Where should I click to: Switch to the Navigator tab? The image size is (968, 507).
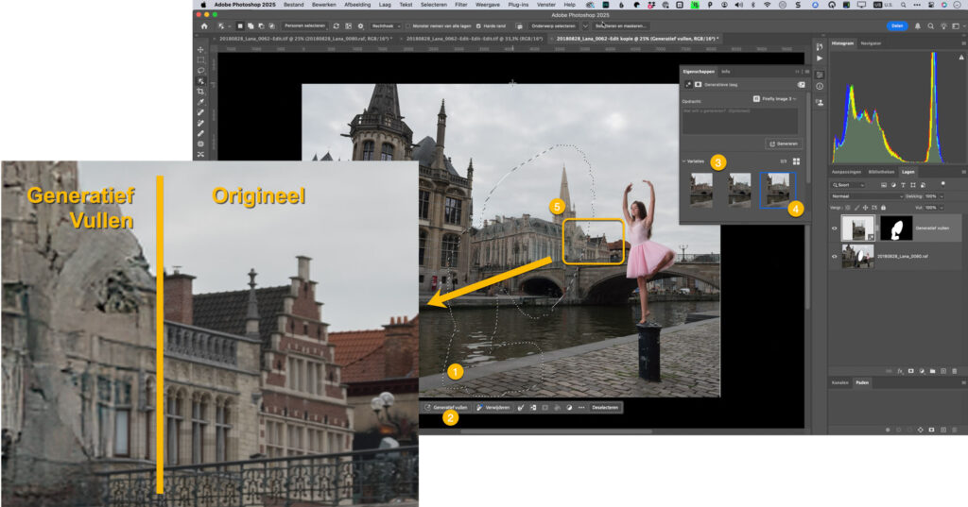pos(871,43)
